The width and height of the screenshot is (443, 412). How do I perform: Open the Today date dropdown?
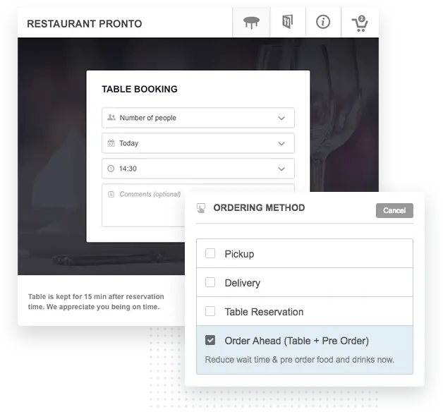click(198, 143)
